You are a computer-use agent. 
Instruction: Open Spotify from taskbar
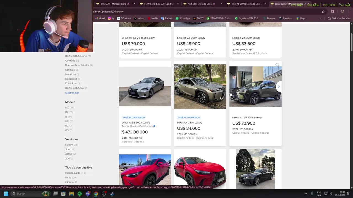click(x=79, y=194)
